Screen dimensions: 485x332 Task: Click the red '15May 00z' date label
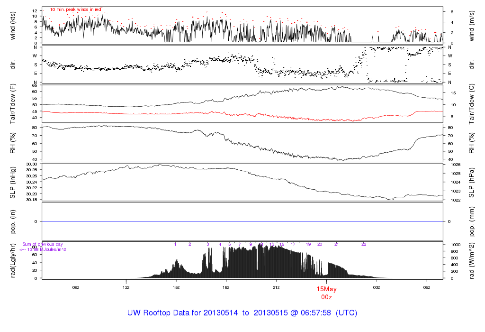[x=326, y=293]
